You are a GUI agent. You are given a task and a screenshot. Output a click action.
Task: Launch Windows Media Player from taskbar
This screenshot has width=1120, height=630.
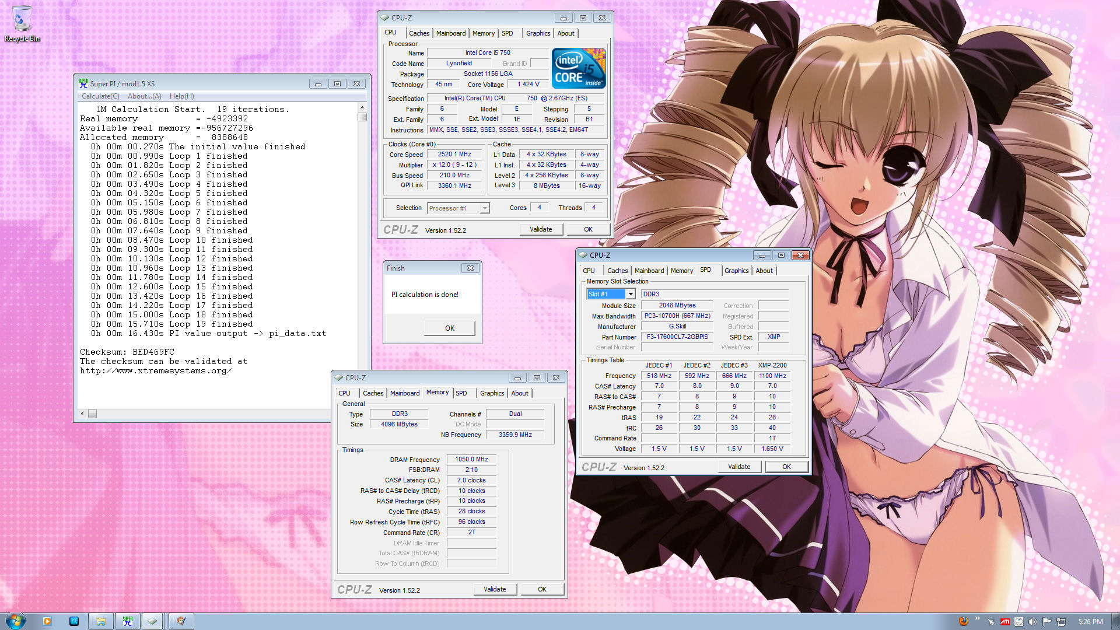[x=47, y=621]
